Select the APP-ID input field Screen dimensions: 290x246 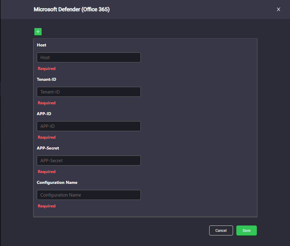click(x=89, y=126)
